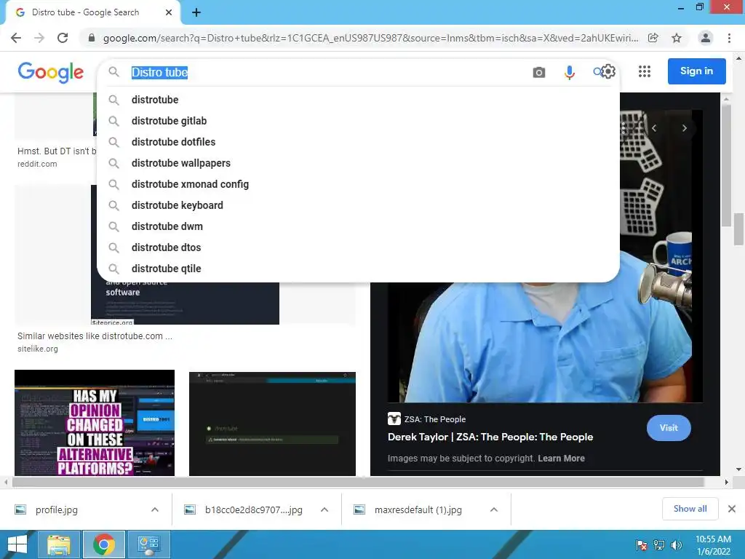The width and height of the screenshot is (745, 559).
Task: Start voice search with the microphone
Action: [x=569, y=72]
